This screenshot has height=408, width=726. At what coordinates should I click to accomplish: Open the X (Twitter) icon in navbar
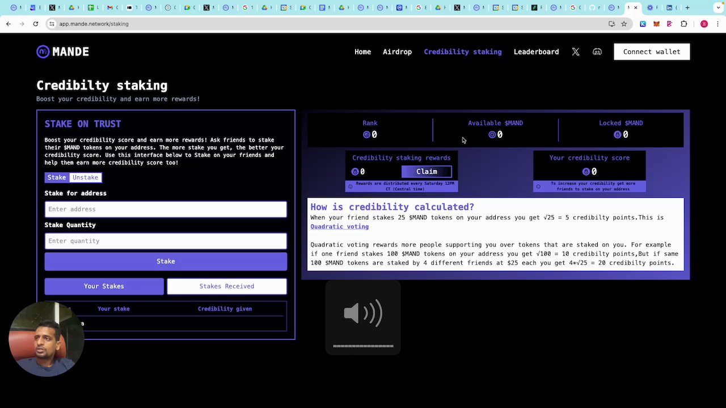coord(575,52)
